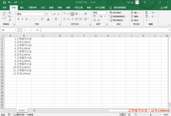Align cell text right

72,19
